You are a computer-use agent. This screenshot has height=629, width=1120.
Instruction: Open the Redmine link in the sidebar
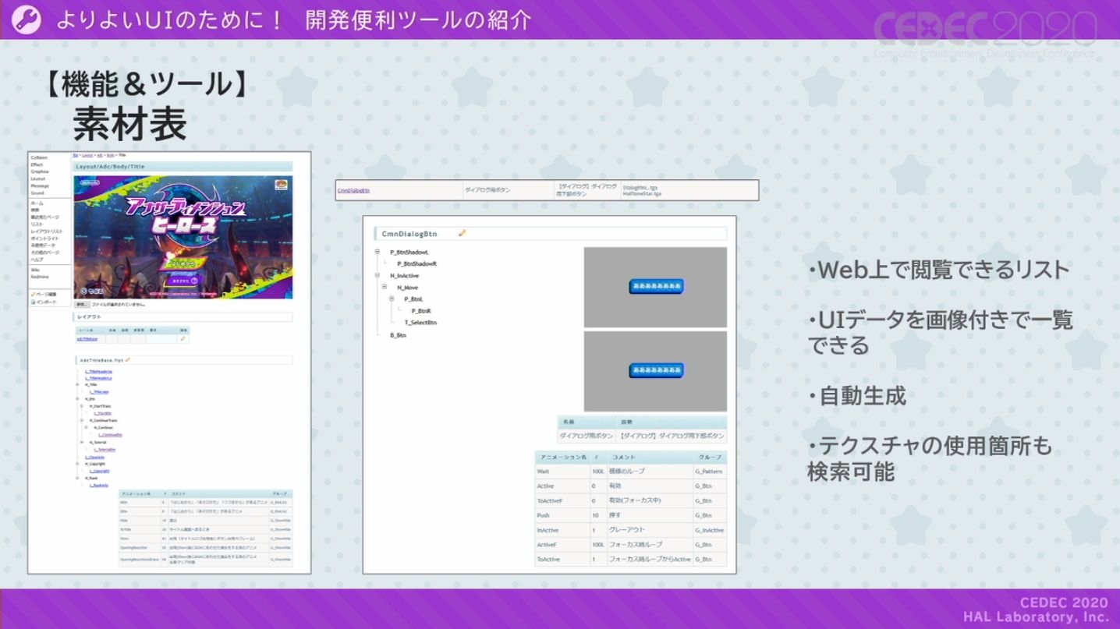(x=40, y=277)
